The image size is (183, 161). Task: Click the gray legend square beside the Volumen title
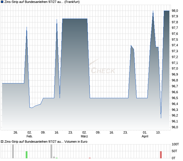point(2,142)
